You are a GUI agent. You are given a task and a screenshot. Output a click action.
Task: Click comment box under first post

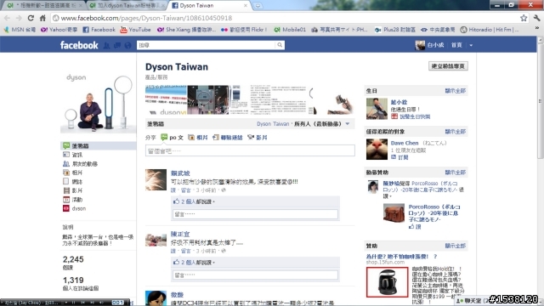255,214
